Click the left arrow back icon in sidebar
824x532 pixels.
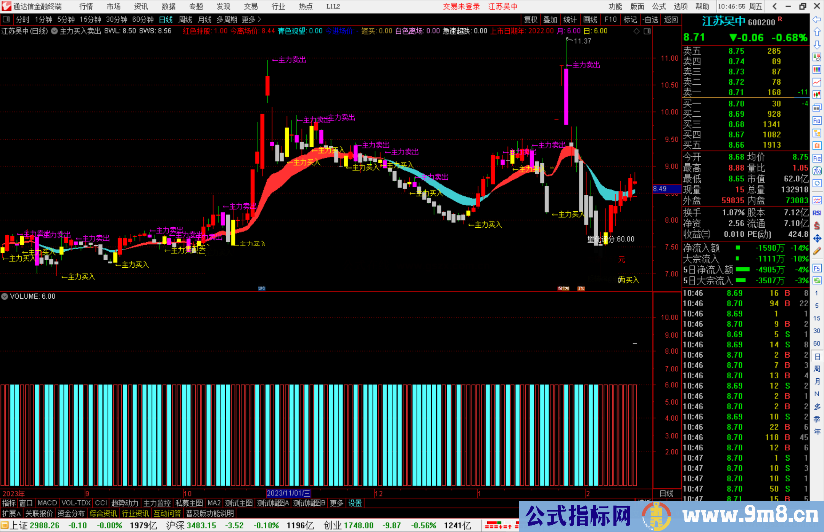[817, 19]
